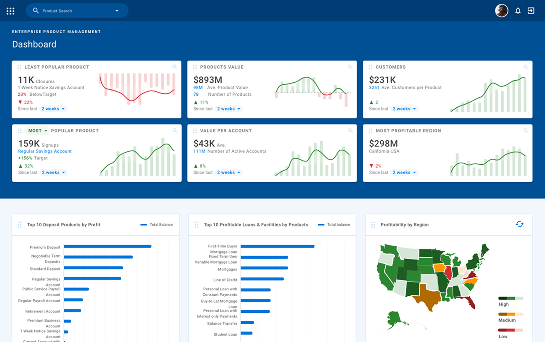Grab the drag handle on Top 10 Deposit Products
This screenshot has width=545, height=342.
tap(19, 225)
